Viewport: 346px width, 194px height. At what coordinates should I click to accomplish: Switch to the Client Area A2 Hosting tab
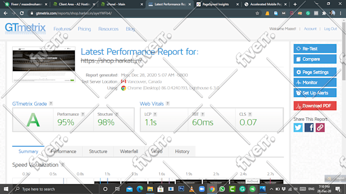[x=75, y=4]
